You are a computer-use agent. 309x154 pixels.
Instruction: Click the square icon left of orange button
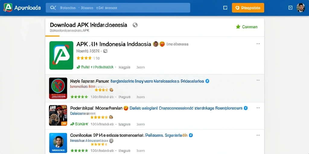pos(225,8)
